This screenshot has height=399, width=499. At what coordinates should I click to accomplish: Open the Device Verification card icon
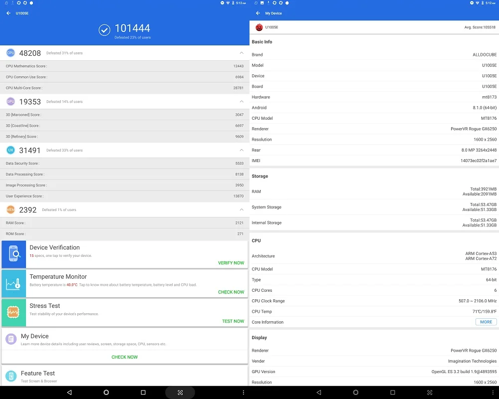click(x=13, y=254)
